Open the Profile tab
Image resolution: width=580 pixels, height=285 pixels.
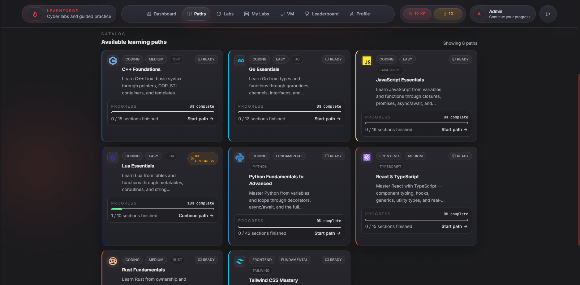point(360,14)
